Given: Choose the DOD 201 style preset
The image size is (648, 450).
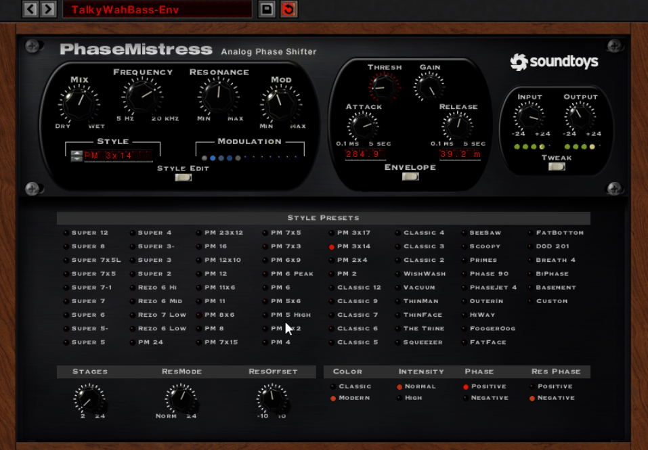Looking at the screenshot, I should coord(549,246).
